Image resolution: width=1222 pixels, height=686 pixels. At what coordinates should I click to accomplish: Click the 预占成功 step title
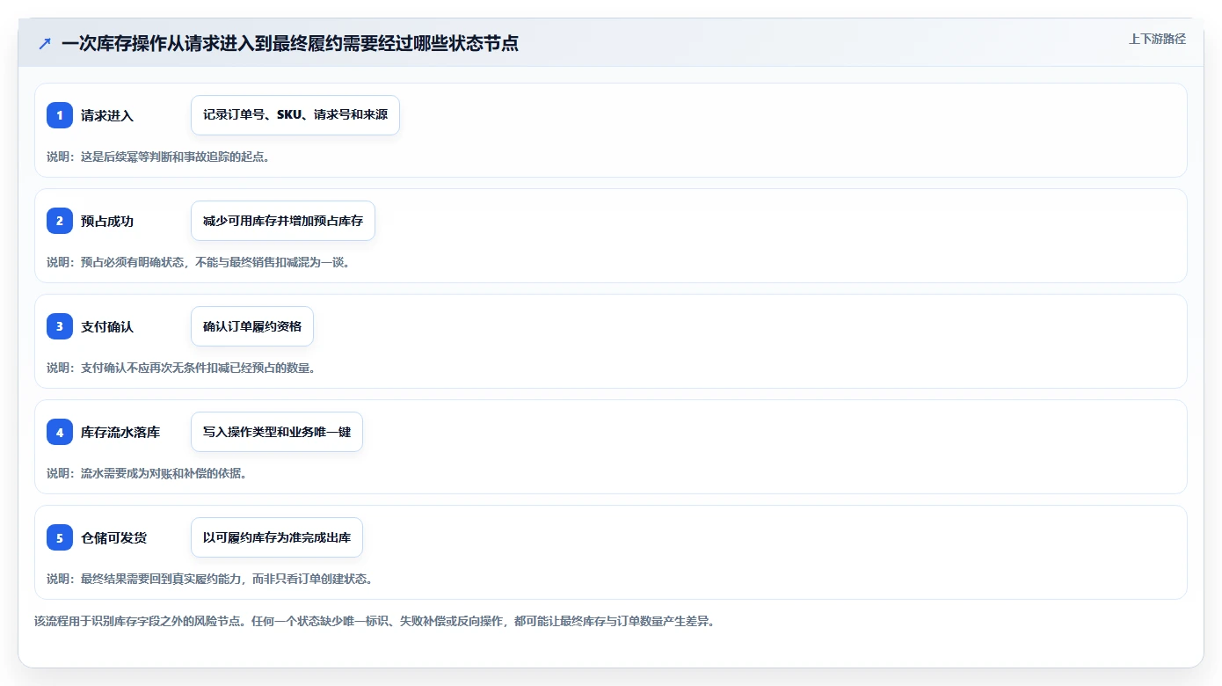[107, 221]
